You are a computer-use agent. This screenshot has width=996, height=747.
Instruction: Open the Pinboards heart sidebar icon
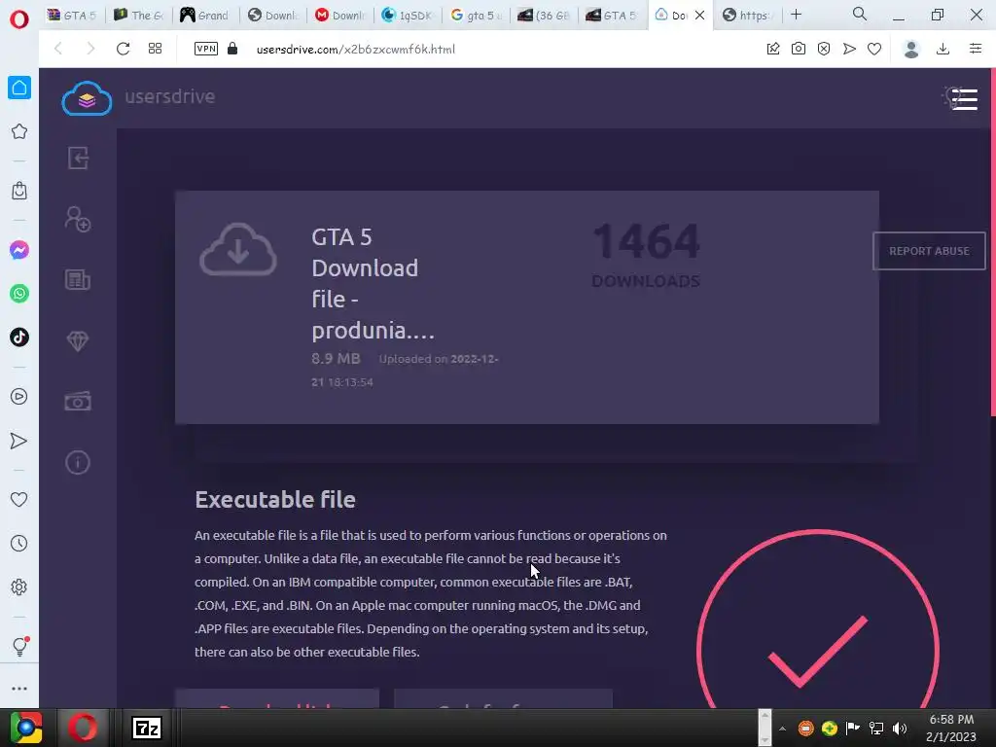(x=19, y=500)
